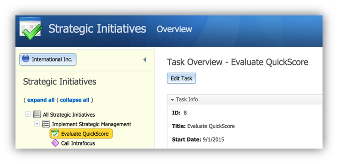338x164 pixels.
Task: Click the list icon for All Strategic Initiatives
Action: [x=37, y=114]
